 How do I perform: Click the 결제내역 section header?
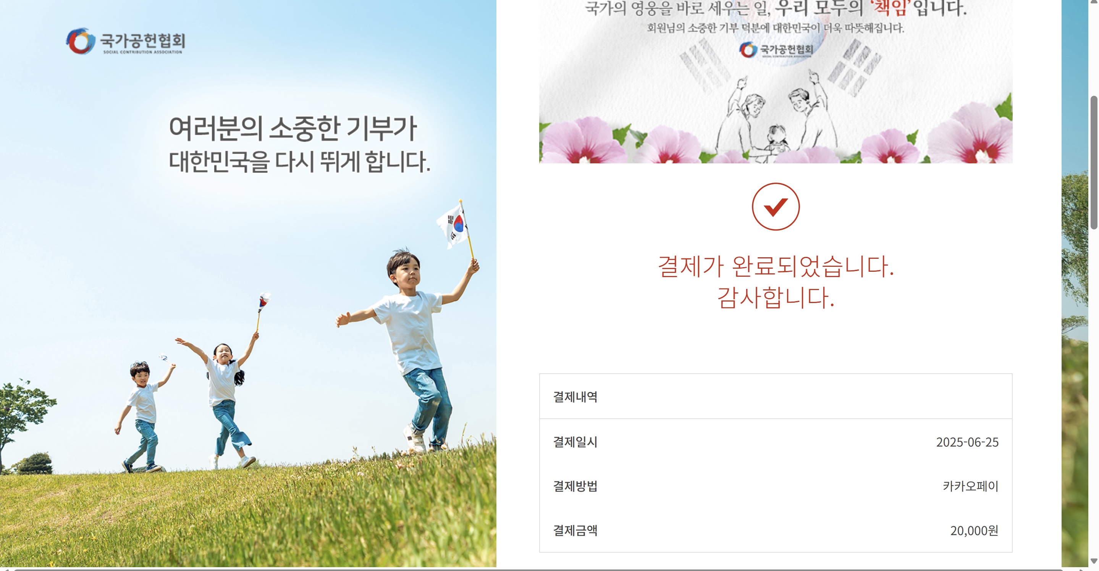pos(775,397)
